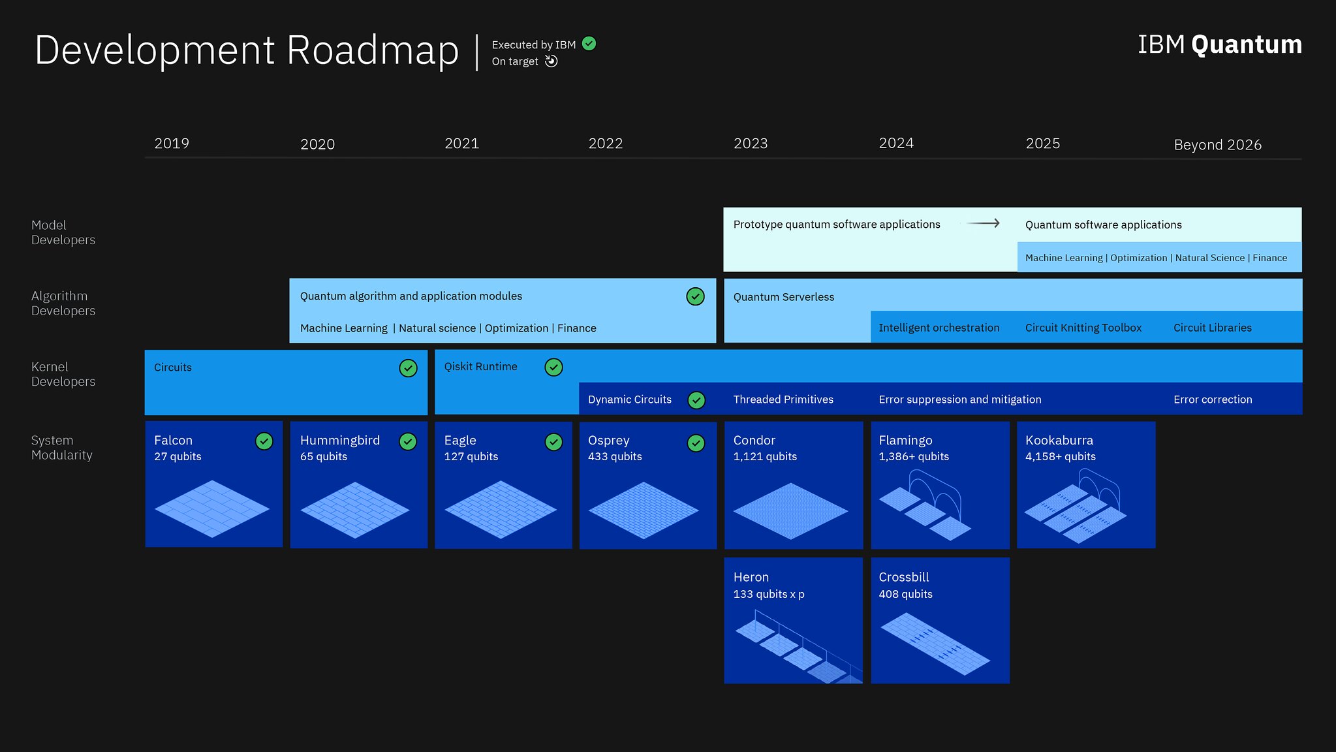Toggle the On target status indicator
The height and width of the screenshot is (752, 1336).
click(x=551, y=61)
